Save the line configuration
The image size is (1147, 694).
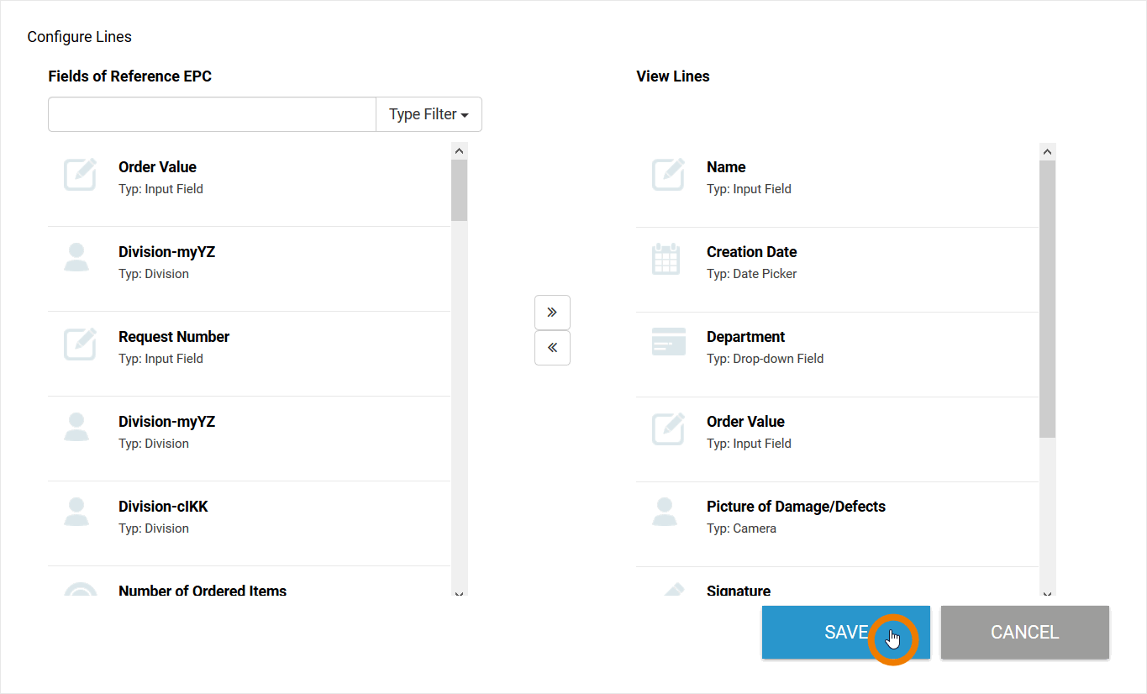845,632
